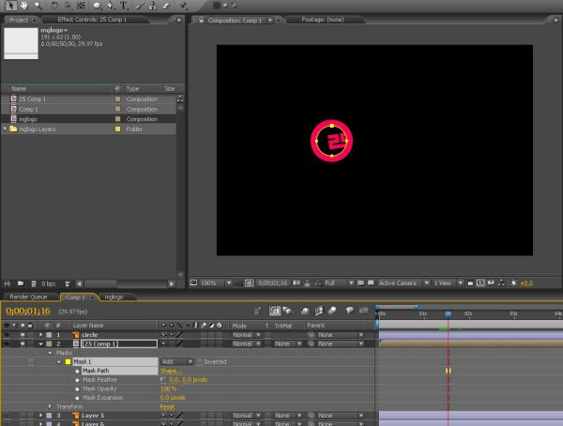Toggle Mask Opacity stopwatch
Image resolution: width=563 pixels, height=426 pixels.
[x=77, y=389]
